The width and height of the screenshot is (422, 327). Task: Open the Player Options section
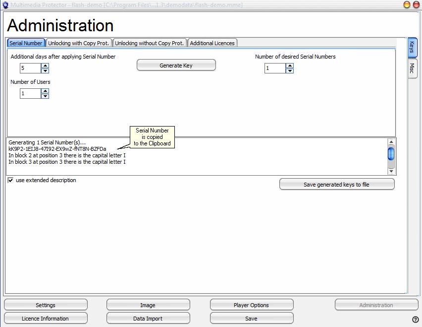(x=252, y=305)
